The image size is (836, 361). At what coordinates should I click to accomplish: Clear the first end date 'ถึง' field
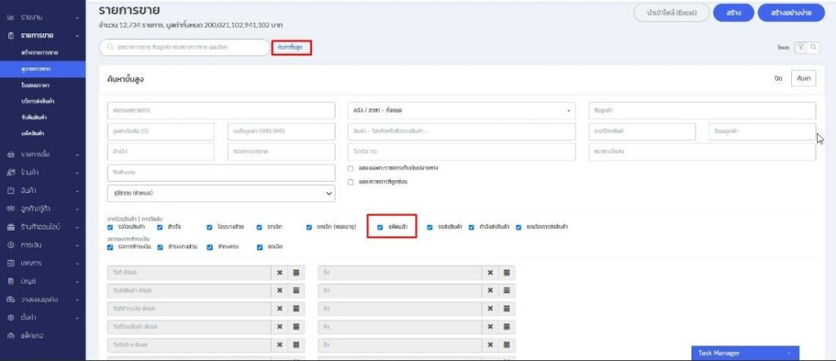point(490,272)
